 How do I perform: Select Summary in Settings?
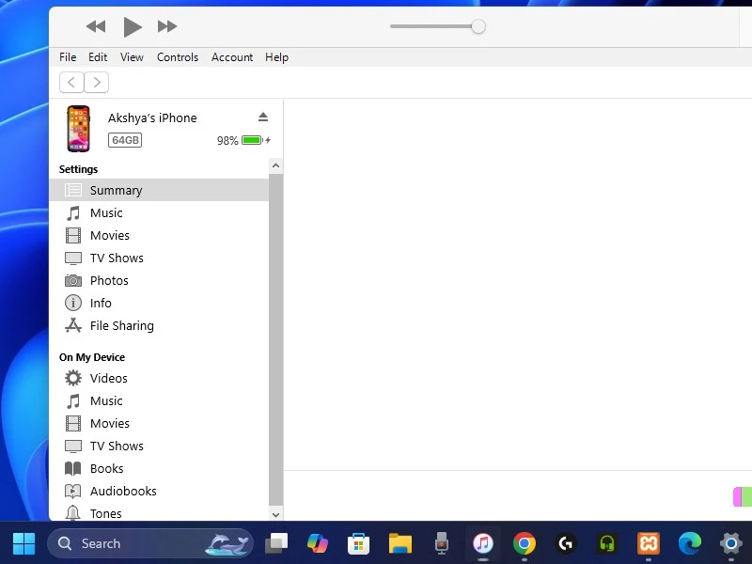pyautogui.click(x=159, y=190)
